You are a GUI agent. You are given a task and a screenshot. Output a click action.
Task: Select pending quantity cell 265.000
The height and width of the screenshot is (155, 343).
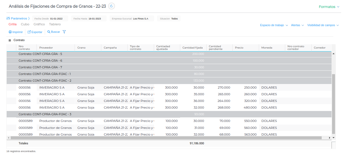click(220, 94)
